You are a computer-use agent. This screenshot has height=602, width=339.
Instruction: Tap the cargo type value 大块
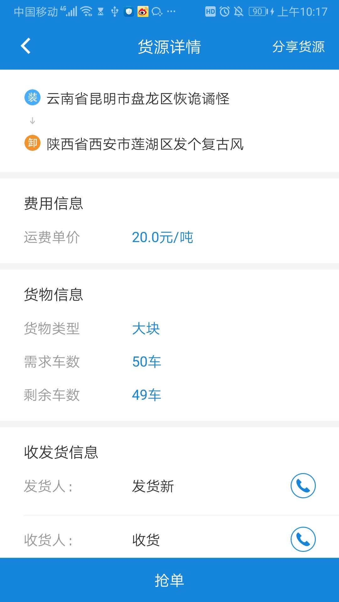146,329
